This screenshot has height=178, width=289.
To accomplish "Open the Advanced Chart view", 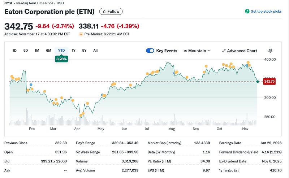I will pyautogui.click(x=240, y=51).
